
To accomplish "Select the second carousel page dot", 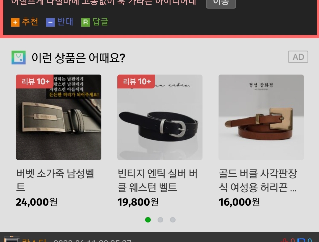I will (x=160, y=220).
